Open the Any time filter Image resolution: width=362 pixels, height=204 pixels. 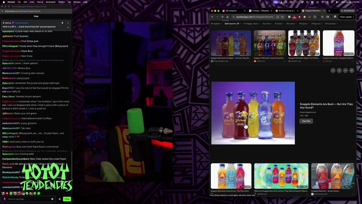[267, 24]
